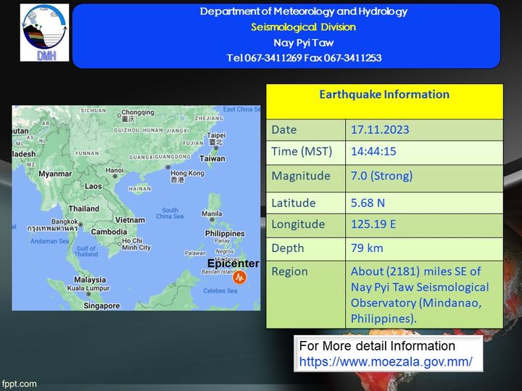Click the Department of Meteorology and Hydrology title
Screen dimensions: 522x391
click(x=304, y=12)
